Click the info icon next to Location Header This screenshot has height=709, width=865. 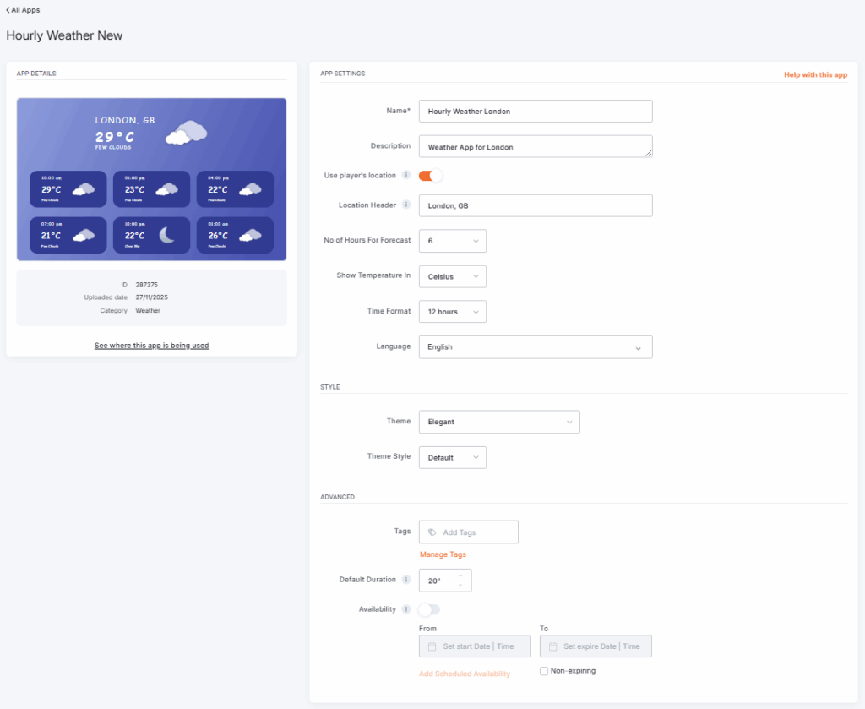(x=406, y=205)
